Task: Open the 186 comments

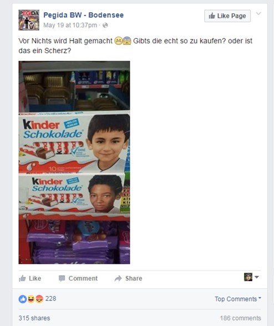Action: coord(241,318)
